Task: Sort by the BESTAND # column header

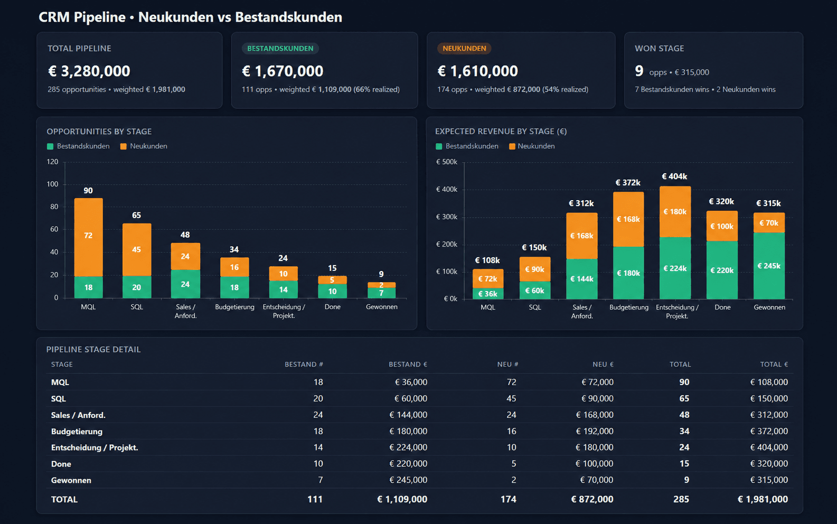Action: click(x=304, y=364)
